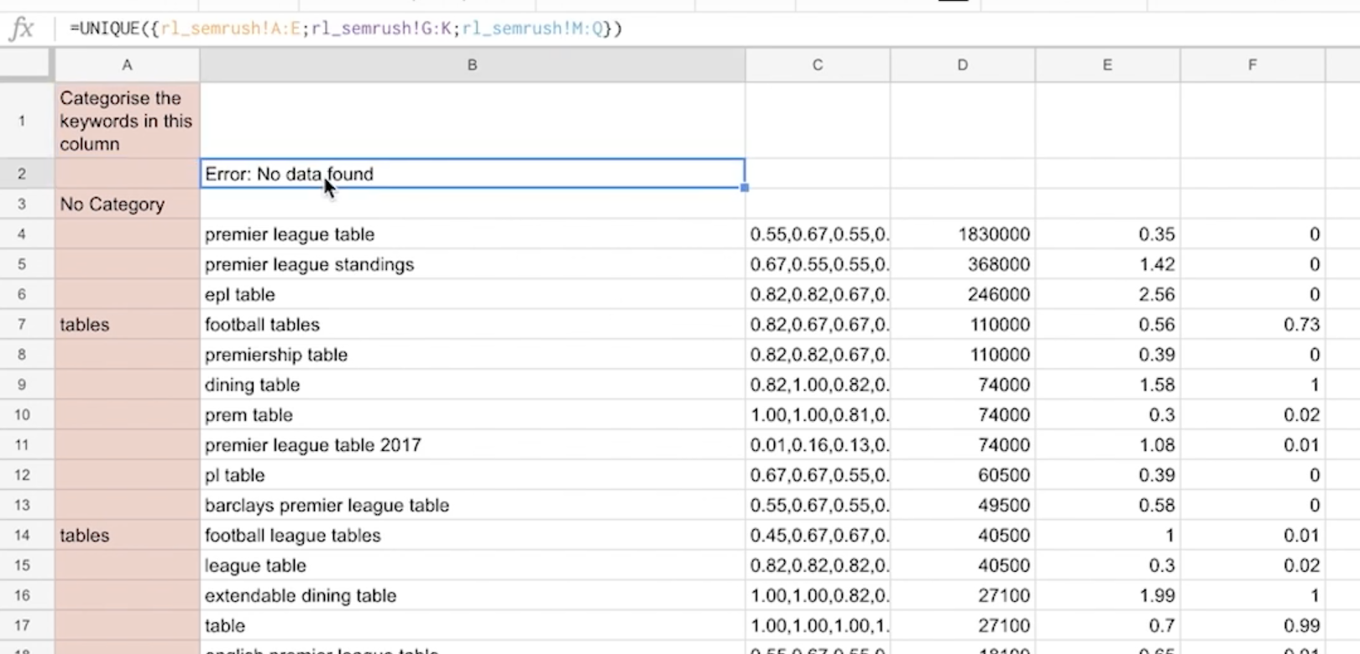The image size is (1360, 654).
Task: Select the entire column B header
Action: pos(472,65)
